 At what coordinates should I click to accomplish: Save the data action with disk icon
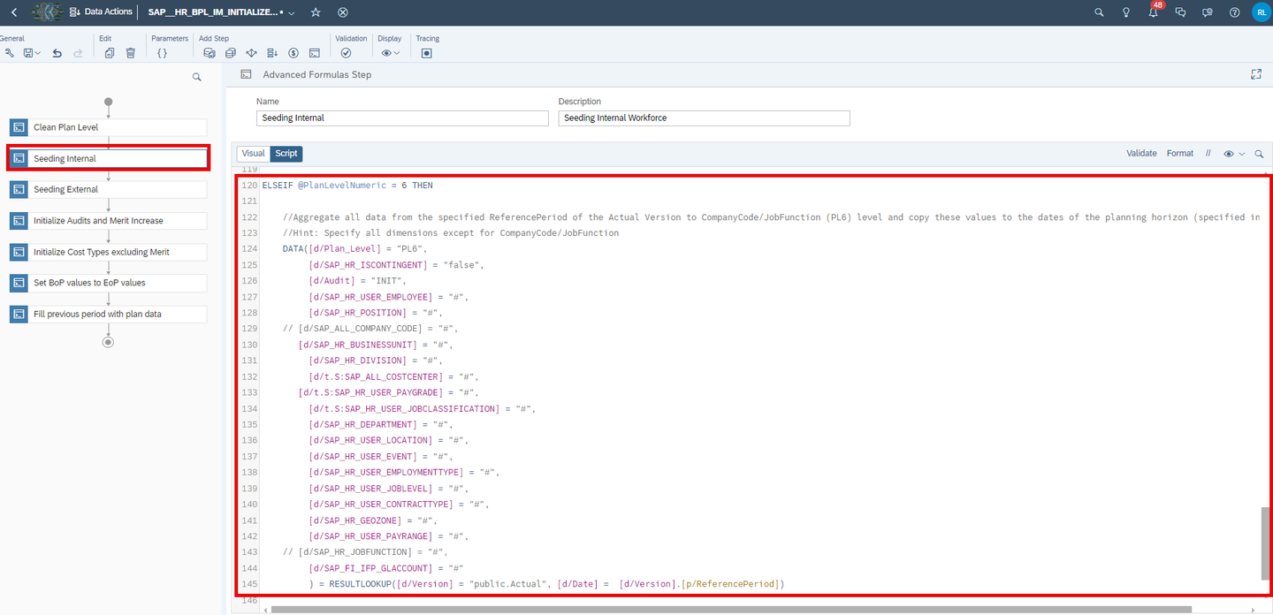pos(28,53)
